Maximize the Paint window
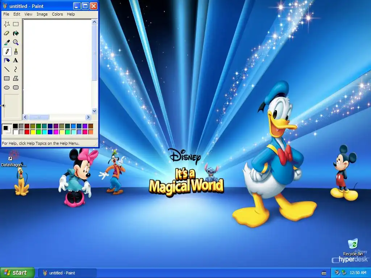 point(85,6)
